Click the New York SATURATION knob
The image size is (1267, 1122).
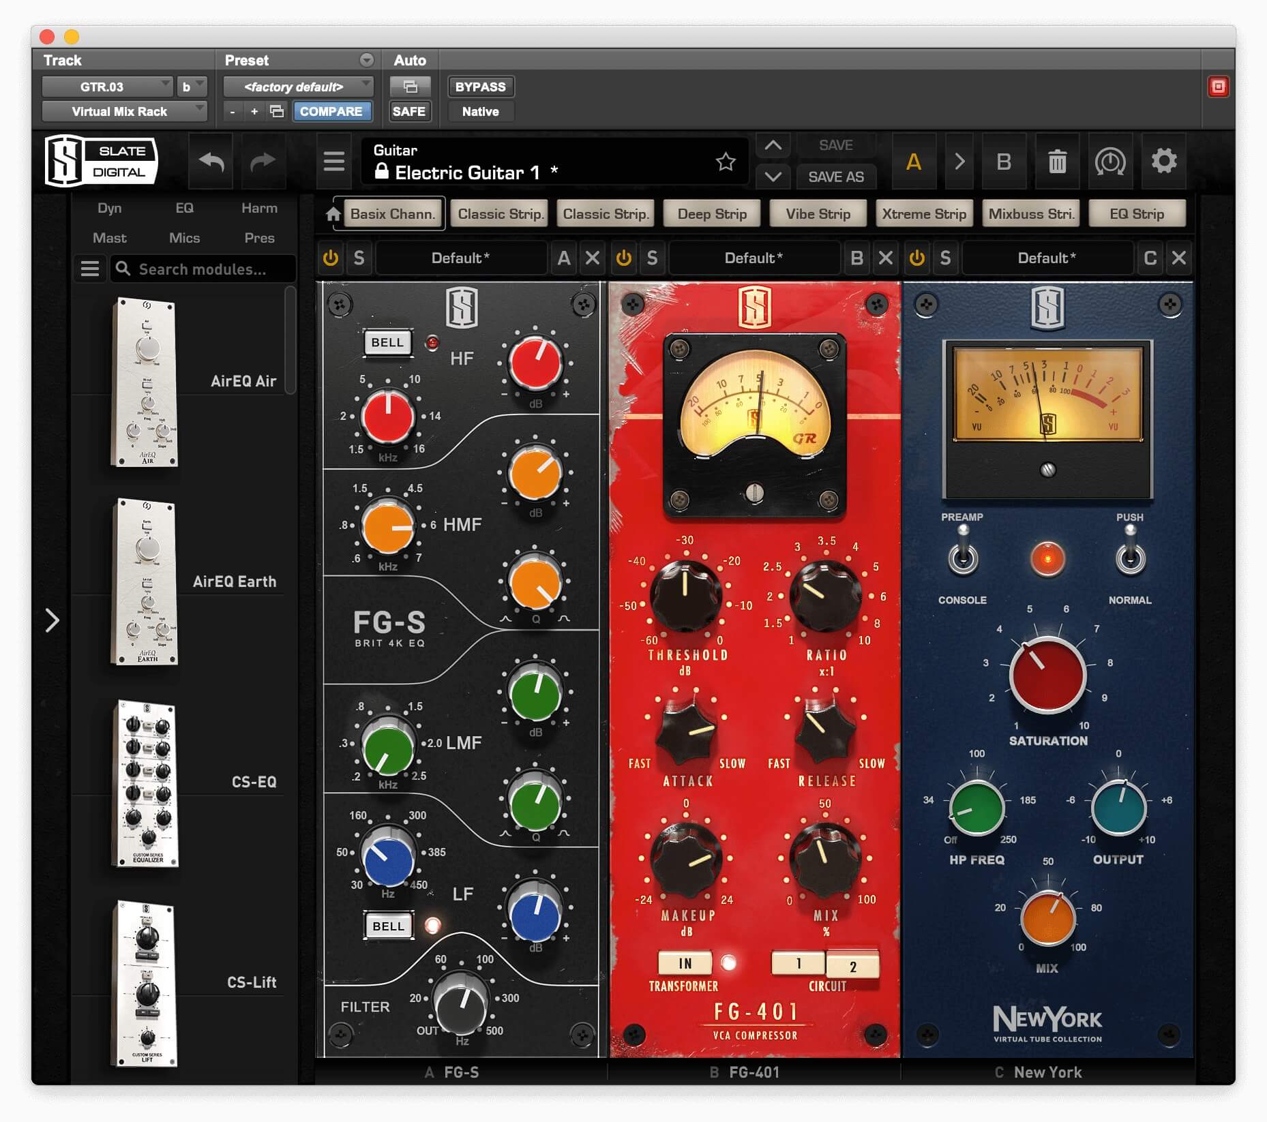tap(1047, 675)
